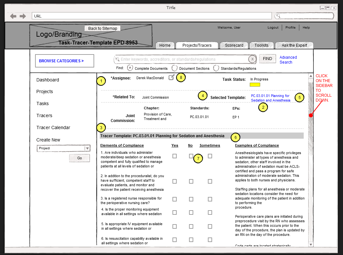Check No for question 5 IV equipment
This screenshot has height=255, width=343.
tap(191, 226)
